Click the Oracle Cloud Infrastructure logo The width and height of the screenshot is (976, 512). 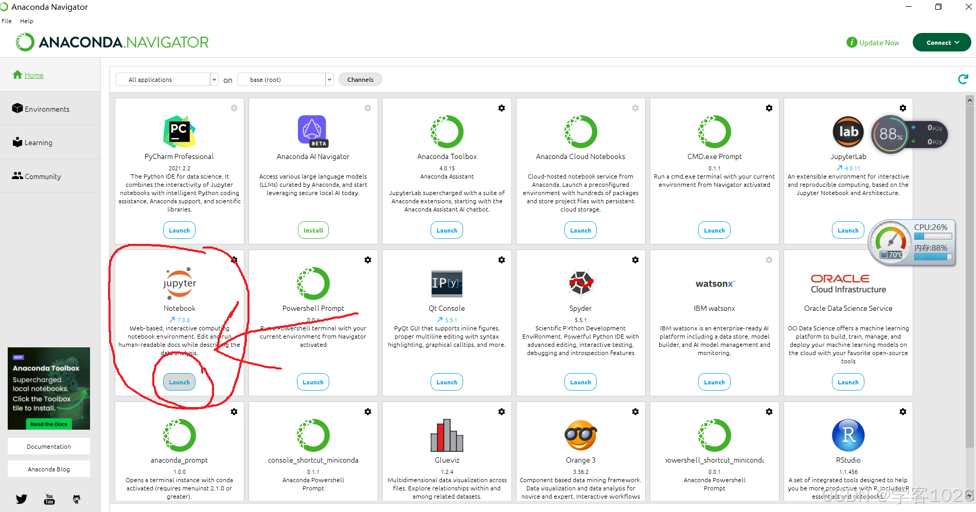[848, 284]
